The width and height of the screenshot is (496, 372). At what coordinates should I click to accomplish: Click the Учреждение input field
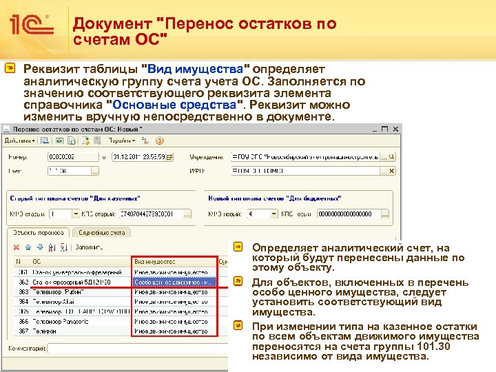pyautogui.click(x=305, y=157)
